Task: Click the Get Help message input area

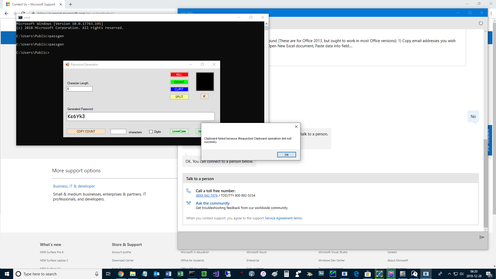Action: coord(327,240)
